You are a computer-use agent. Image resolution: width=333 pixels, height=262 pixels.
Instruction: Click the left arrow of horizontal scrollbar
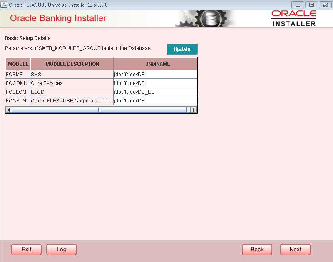tap(9, 110)
